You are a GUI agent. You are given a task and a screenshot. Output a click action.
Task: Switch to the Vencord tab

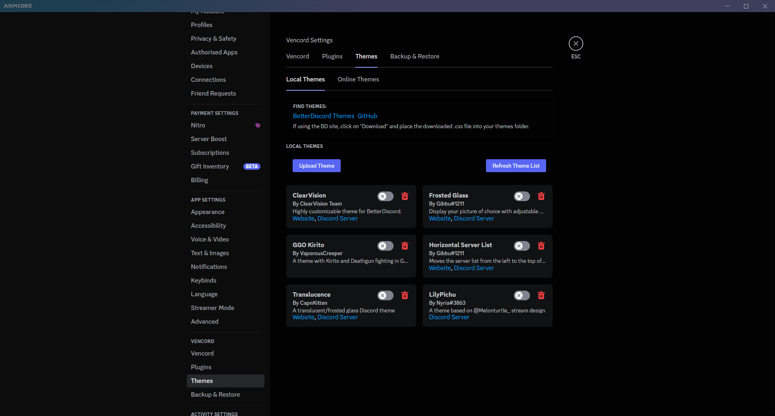click(x=297, y=56)
